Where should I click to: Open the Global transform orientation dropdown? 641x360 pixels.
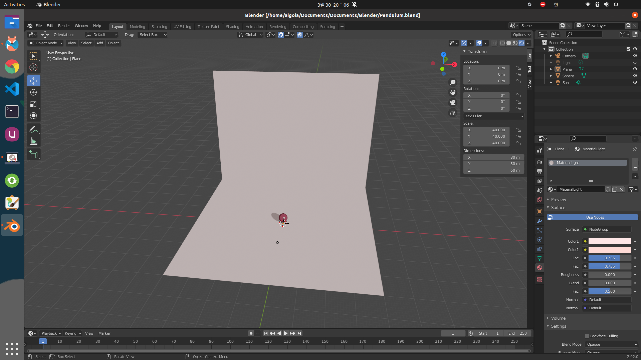pos(250,35)
